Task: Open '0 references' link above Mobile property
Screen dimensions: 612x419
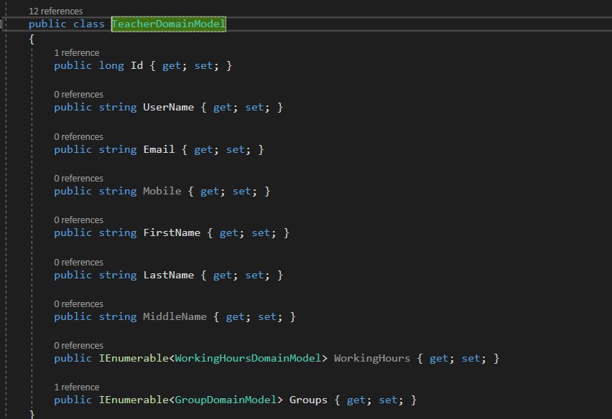Action: 78,178
